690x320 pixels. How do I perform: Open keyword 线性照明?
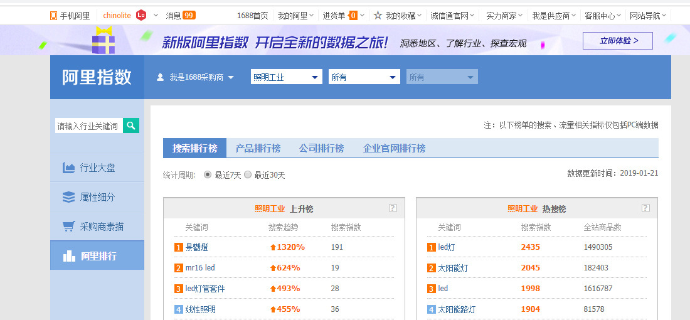click(201, 309)
